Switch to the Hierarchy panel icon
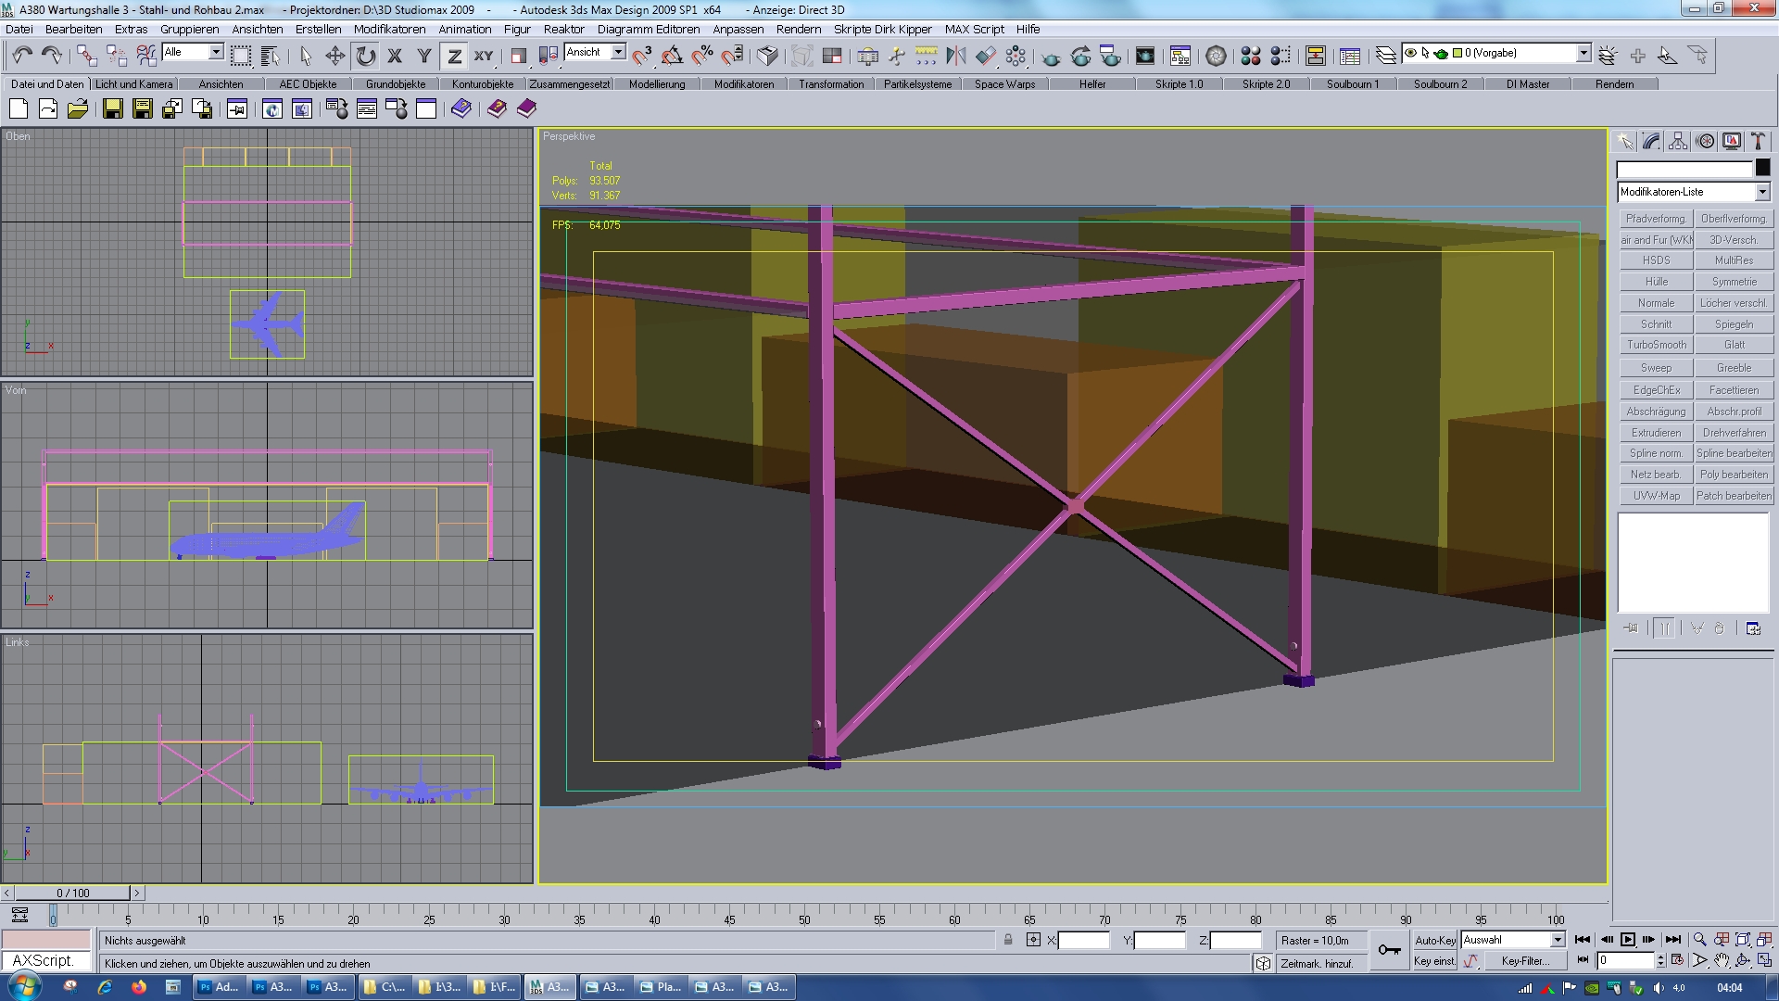Image resolution: width=1779 pixels, height=1001 pixels. 1678,142
